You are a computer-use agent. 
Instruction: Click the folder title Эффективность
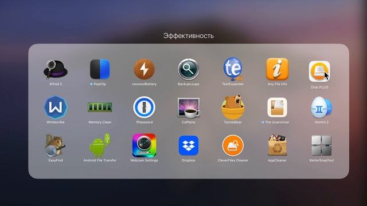pos(189,35)
